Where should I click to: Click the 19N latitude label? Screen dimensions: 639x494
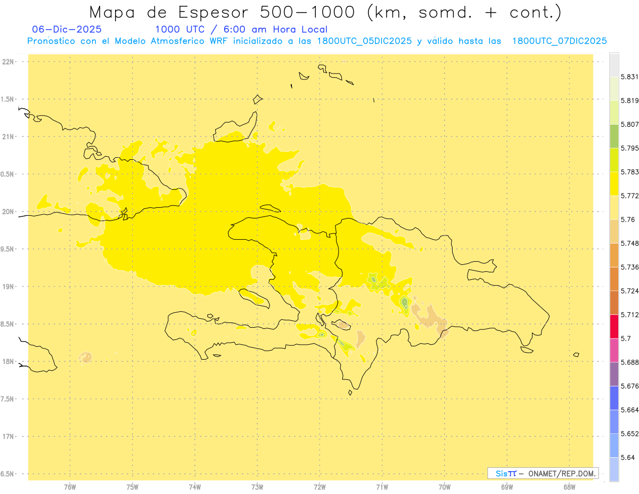tap(8, 287)
